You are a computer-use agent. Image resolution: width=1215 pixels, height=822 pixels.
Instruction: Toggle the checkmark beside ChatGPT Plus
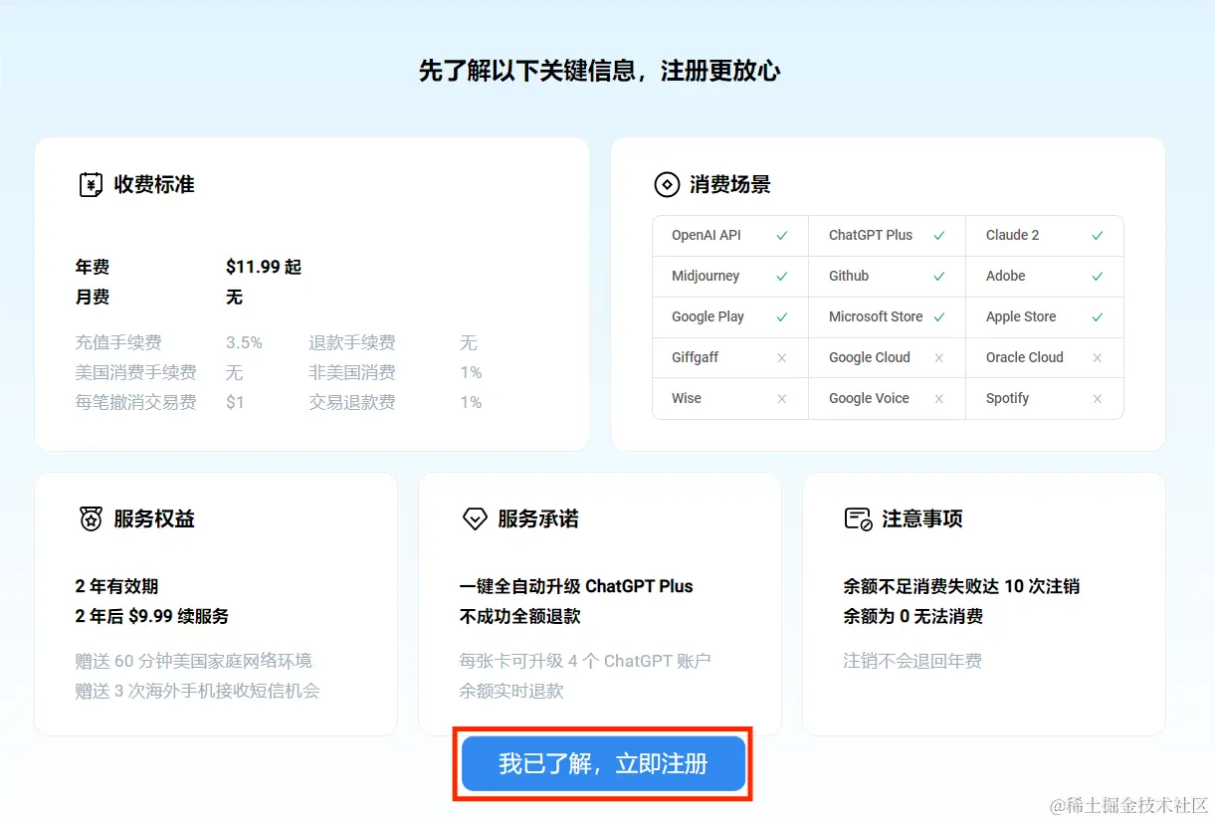pos(939,236)
